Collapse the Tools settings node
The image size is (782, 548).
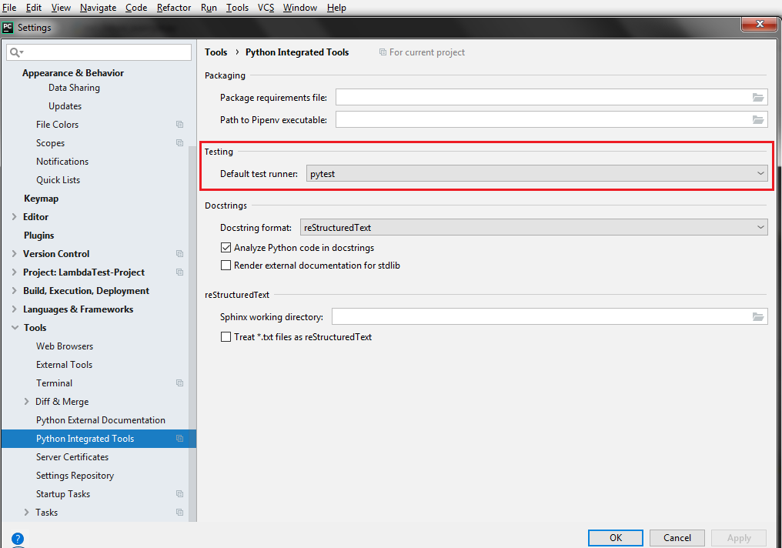15,328
